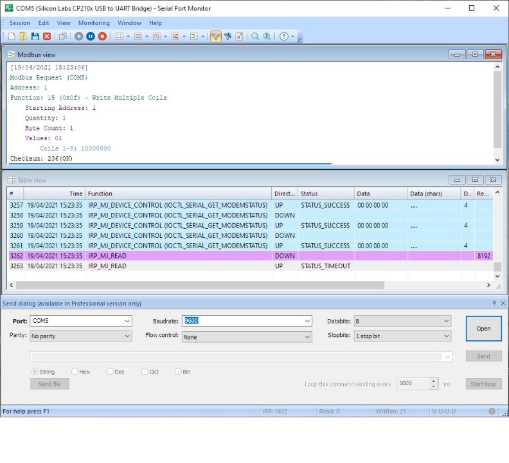Pause monitoring with the blue pause icon

pos(91,37)
